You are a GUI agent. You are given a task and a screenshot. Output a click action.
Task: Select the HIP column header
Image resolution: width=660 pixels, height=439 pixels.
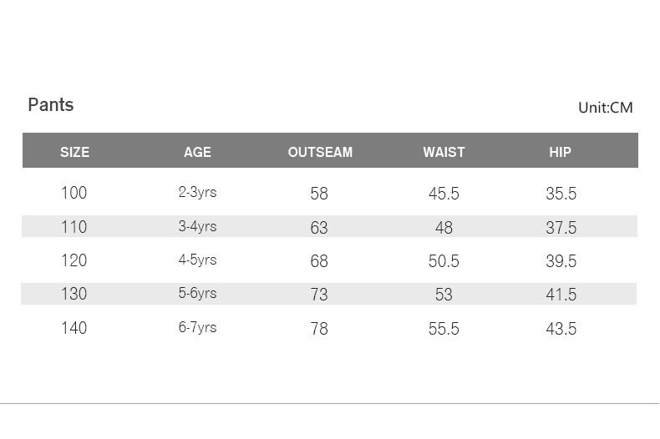pos(560,152)
